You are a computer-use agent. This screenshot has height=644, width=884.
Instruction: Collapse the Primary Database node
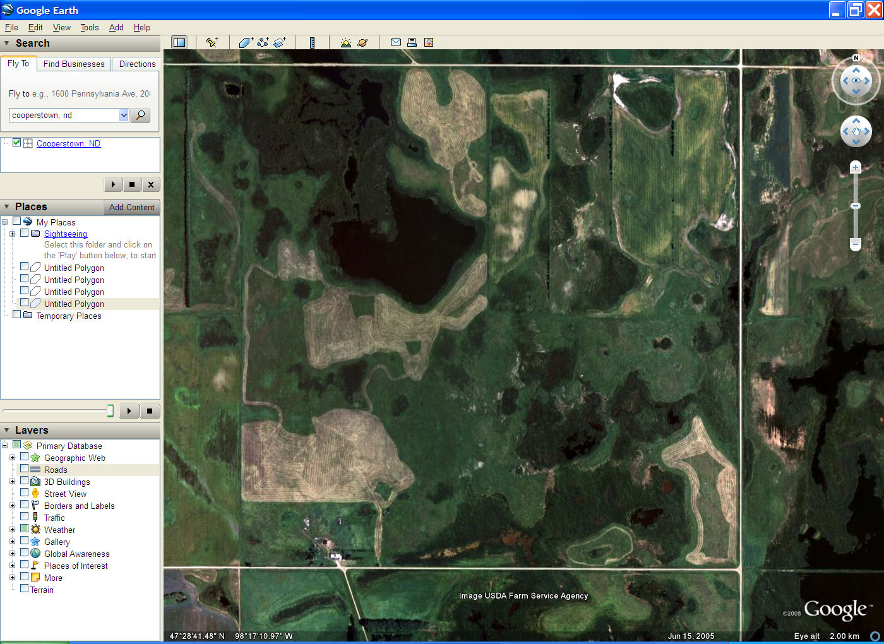(x=5, y=445)
